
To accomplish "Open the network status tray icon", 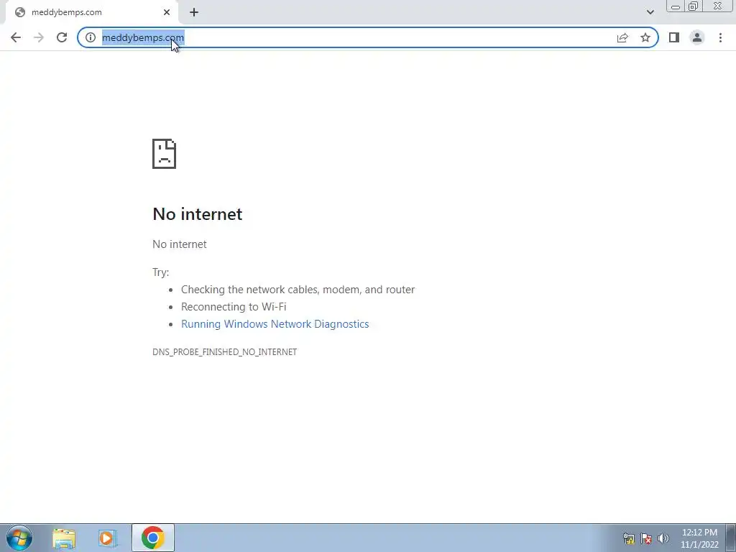I will [x=628, y=538].
